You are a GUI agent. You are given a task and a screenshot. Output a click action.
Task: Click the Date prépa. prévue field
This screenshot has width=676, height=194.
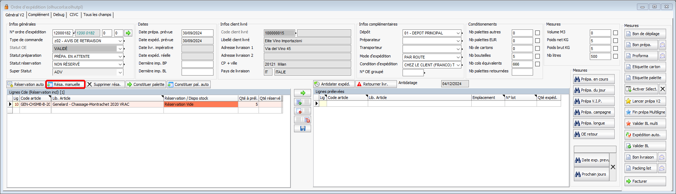coord(197,33)
